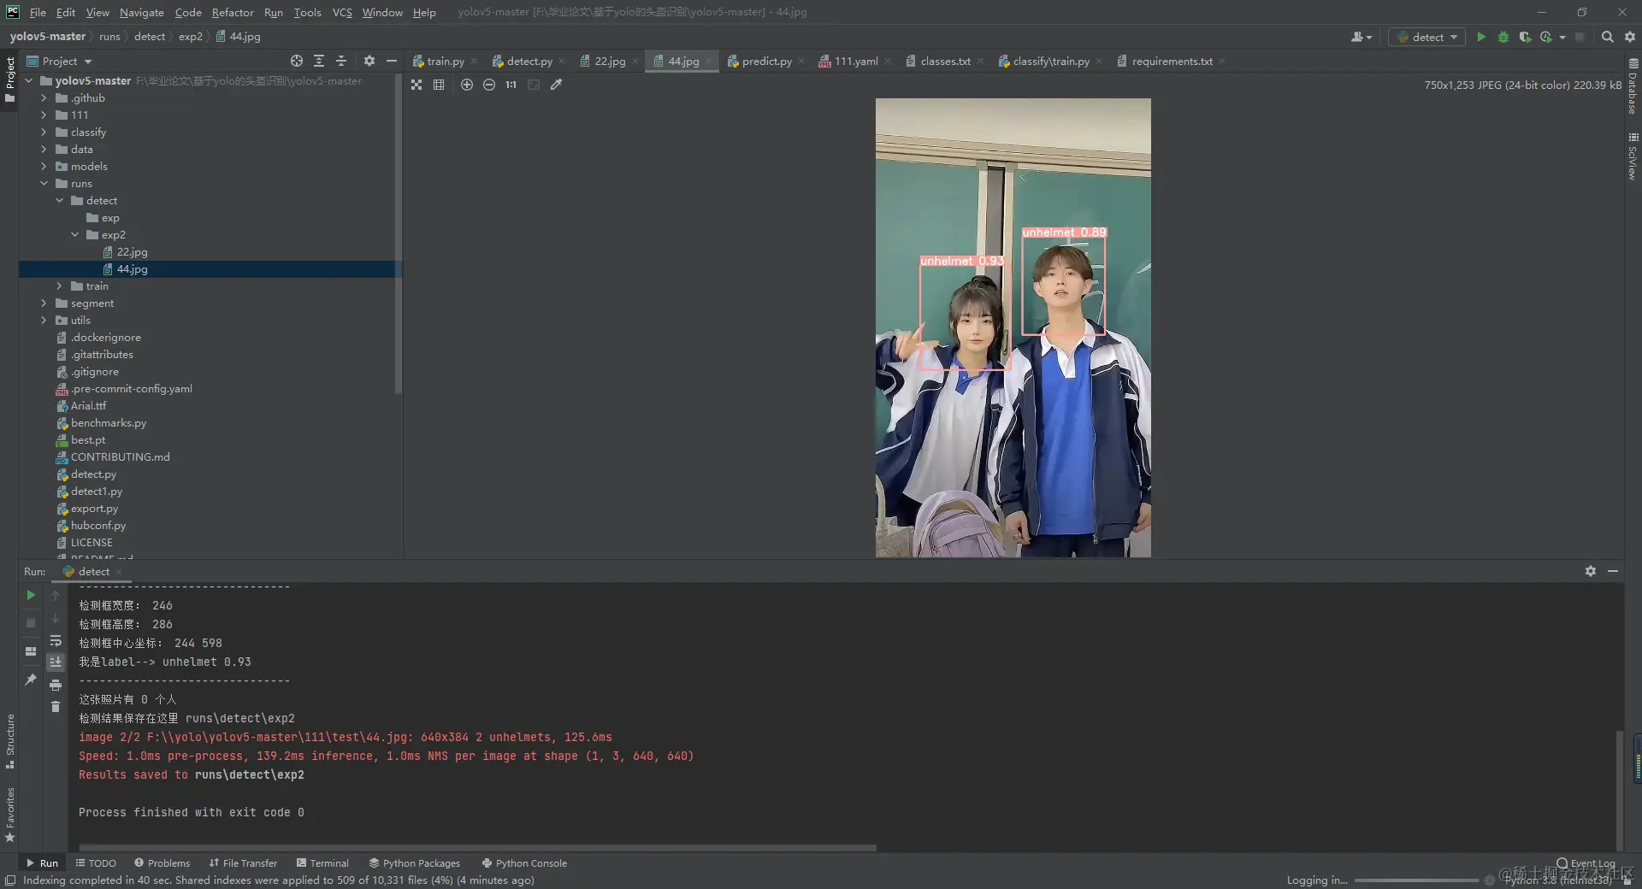The width and height of the screenshot is (1642, 889).
Task: Open the VCS menu
Action: click(x=342, y=12)
